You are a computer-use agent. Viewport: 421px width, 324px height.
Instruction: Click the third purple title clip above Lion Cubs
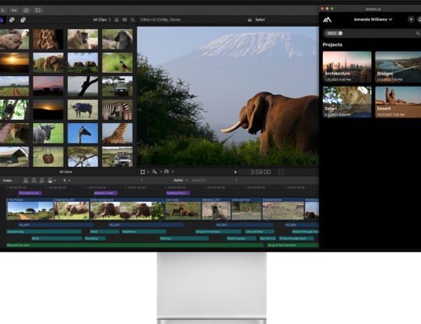pyautogui.click(x=178, y=194)
